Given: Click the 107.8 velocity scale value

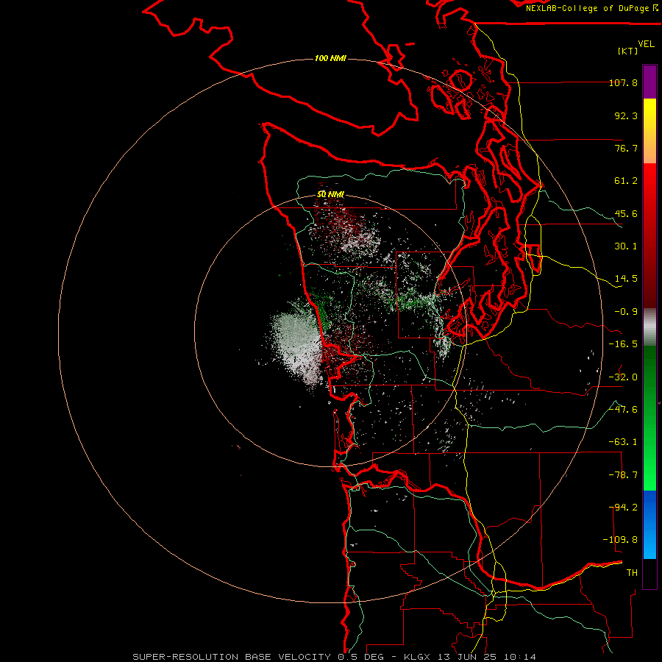Looking at the screenshot, I should pyautogui.click(x=623, y=82).
